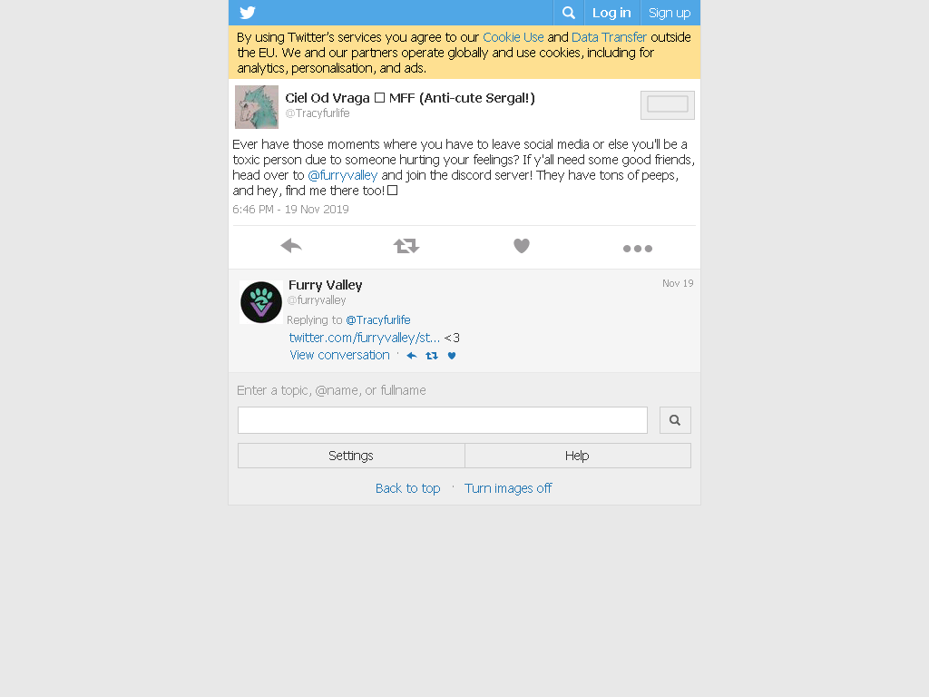Retweet Furry Valley's reply

432,356
